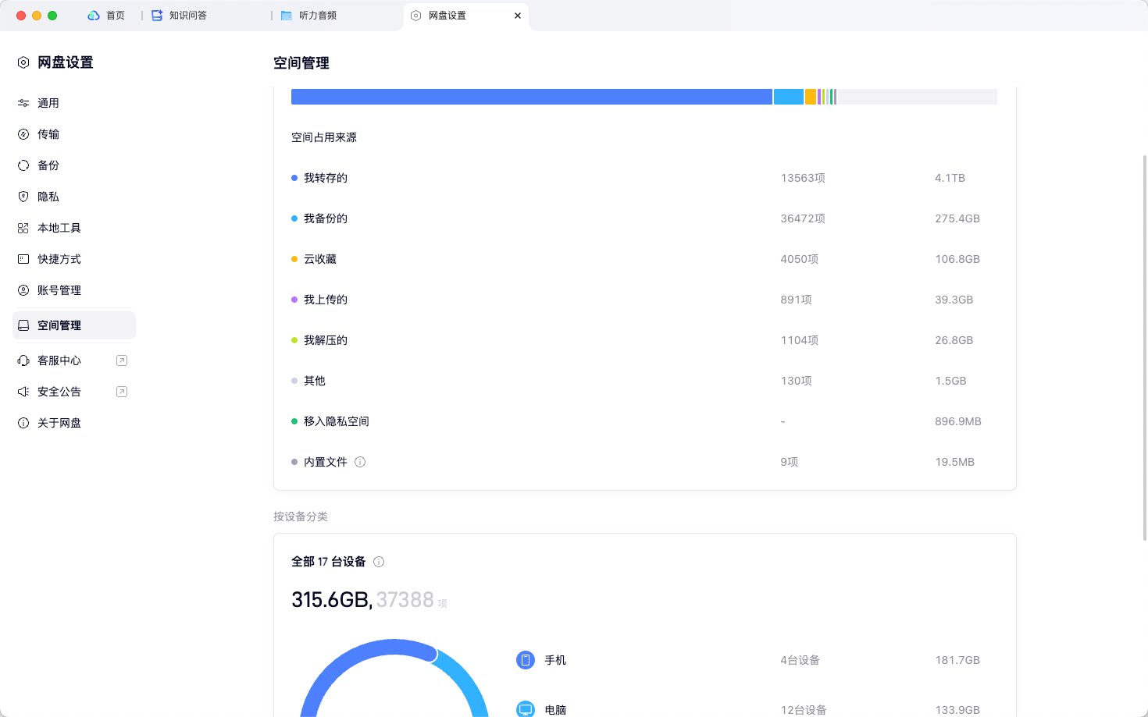Open the 传输 settings section
This screenshot has width=1148, height=717.
pyautogui.click(x=48, y=134)
